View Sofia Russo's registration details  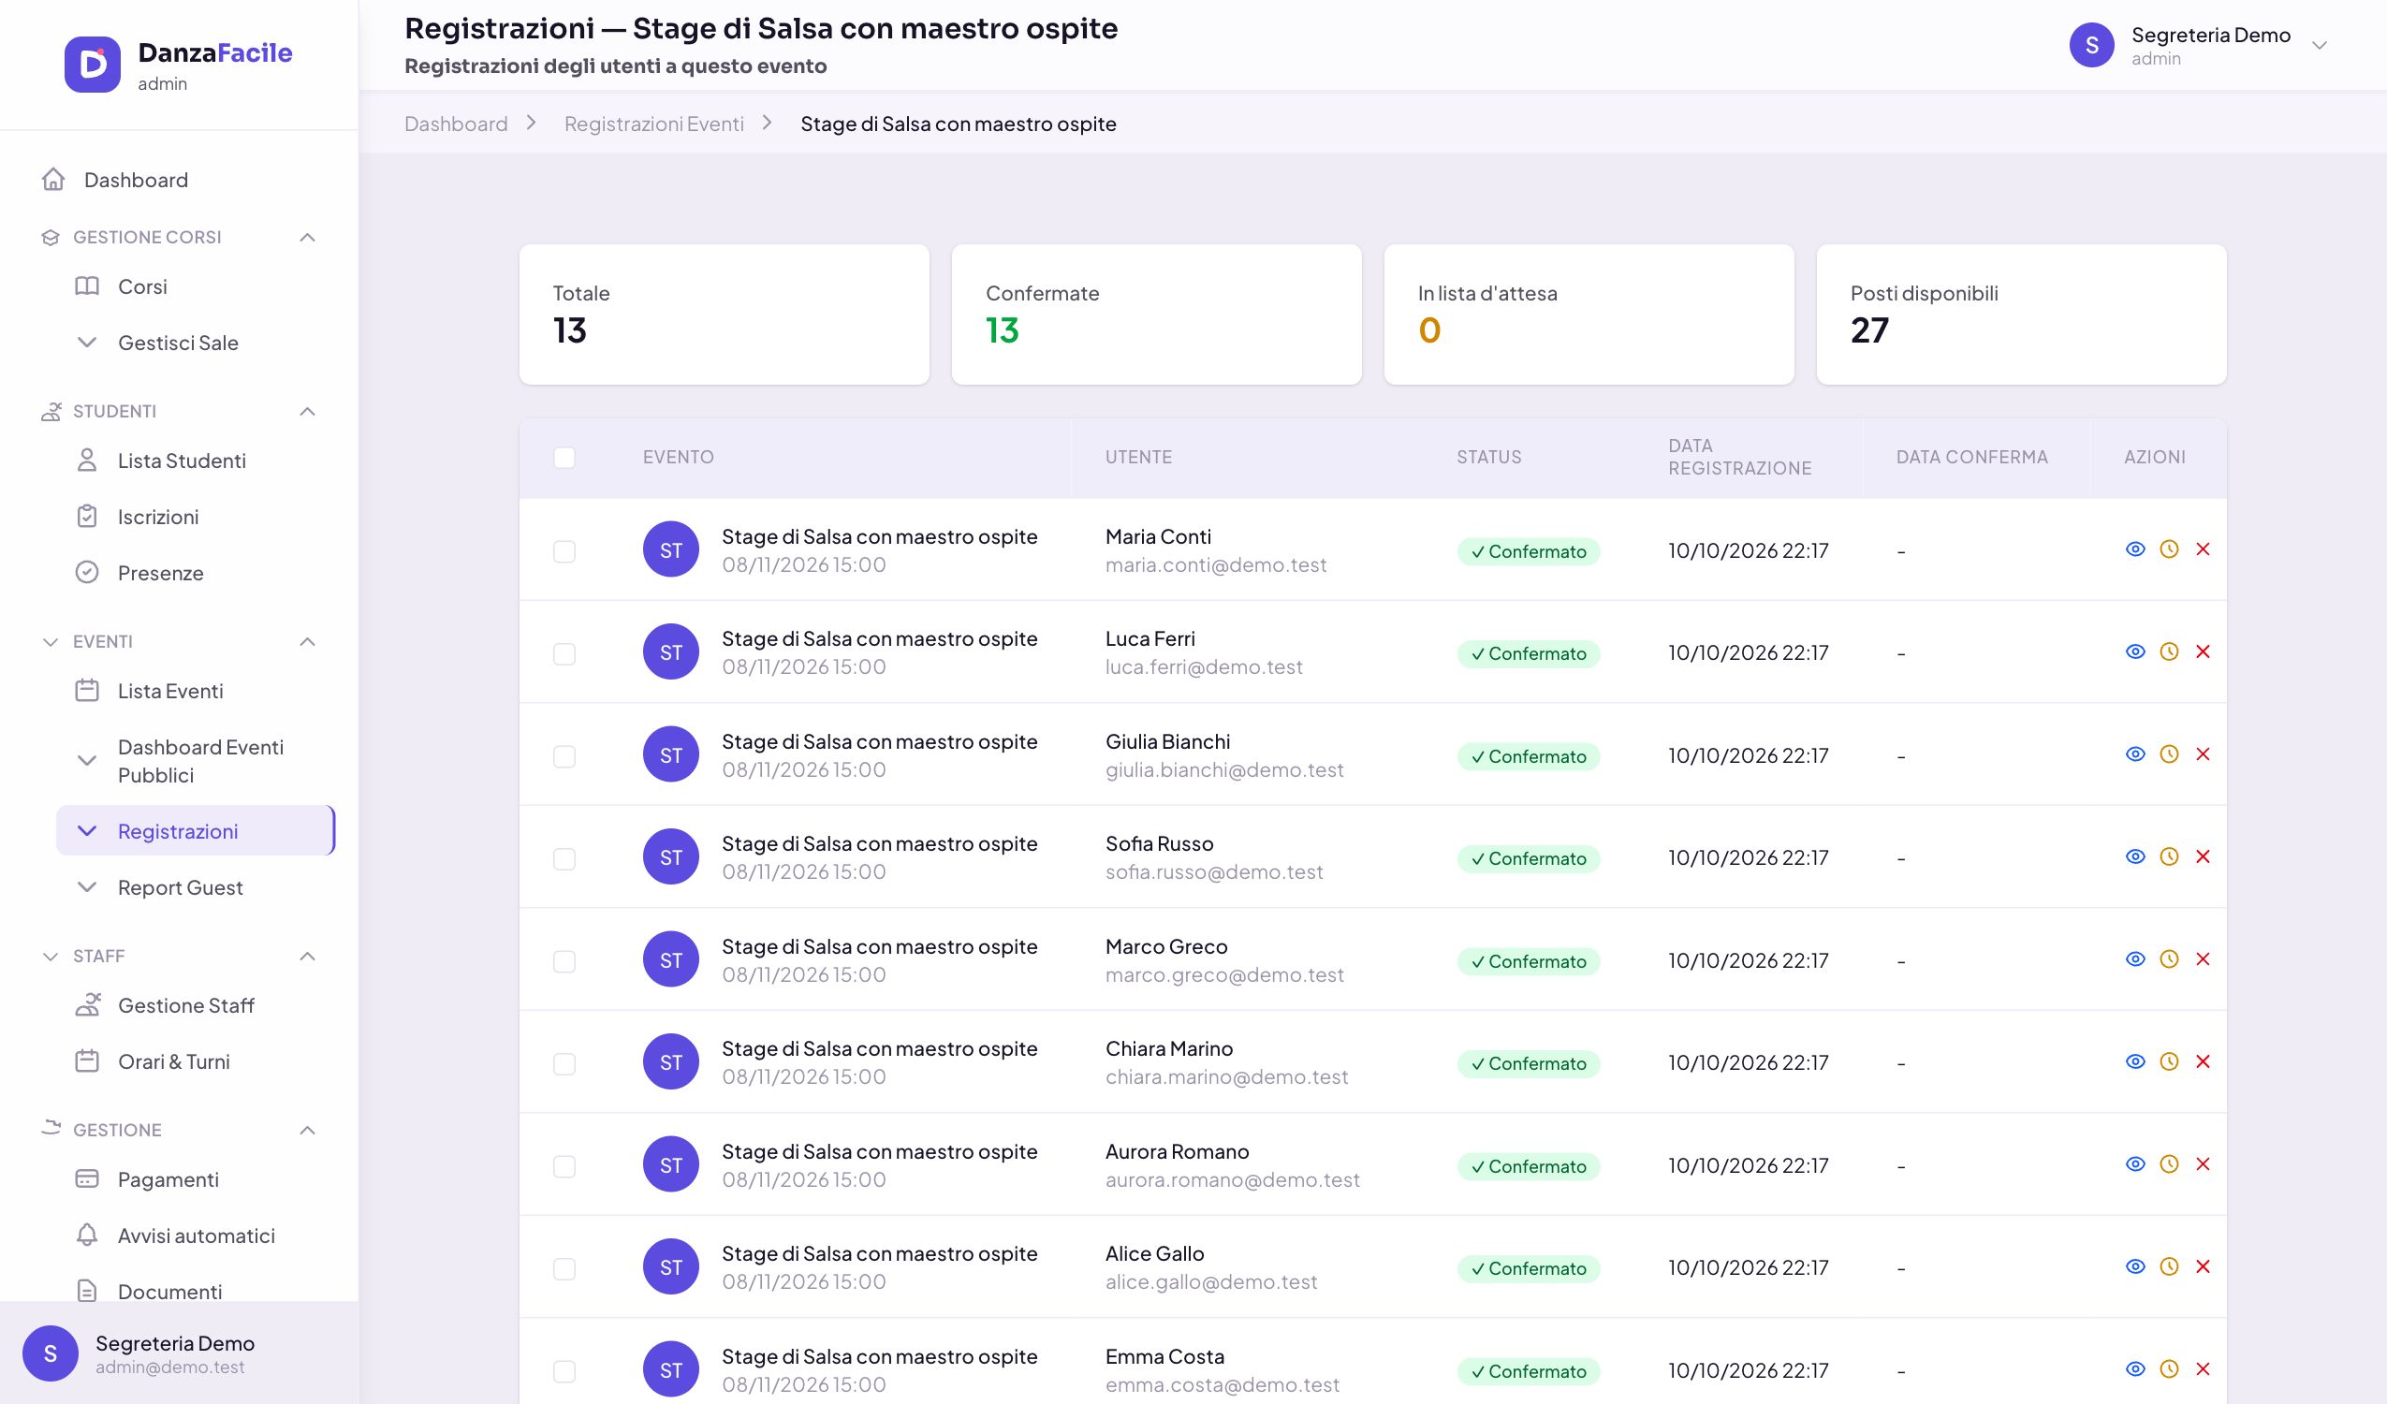coord(2135,856)
